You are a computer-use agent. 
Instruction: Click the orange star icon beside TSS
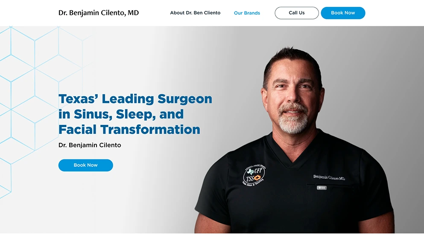(x=257, y=177)
